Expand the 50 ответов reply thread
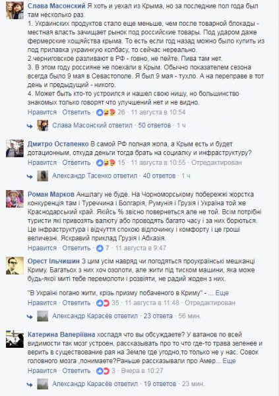 point(154,125)
